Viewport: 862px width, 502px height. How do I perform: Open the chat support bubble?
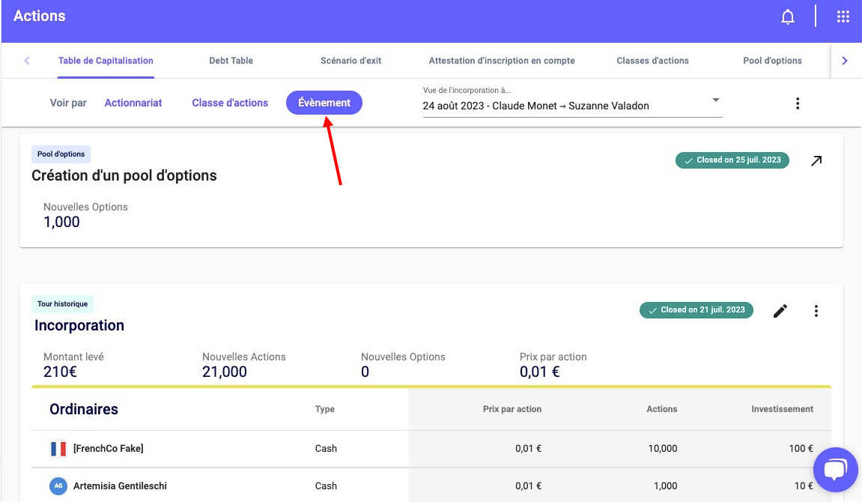[x=834, y=470]
